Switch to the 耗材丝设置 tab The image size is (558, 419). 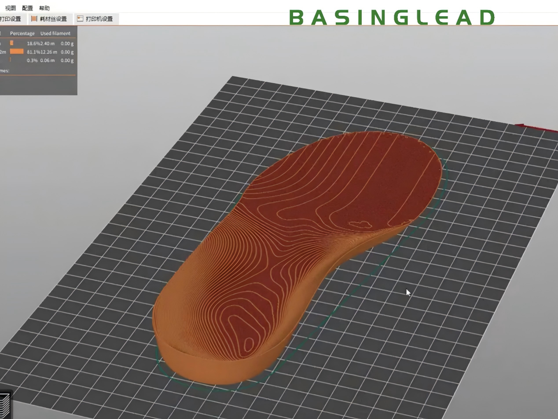(x=53, y=19)
